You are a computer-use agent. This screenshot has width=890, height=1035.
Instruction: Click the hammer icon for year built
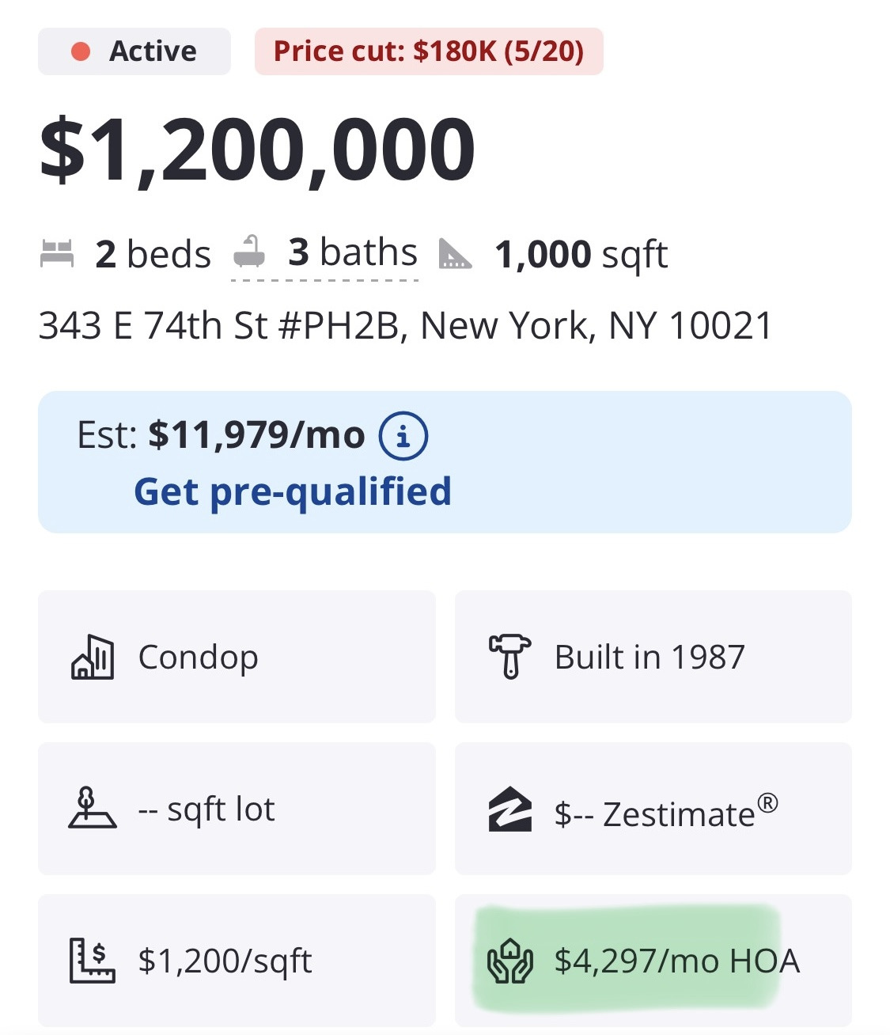[509, 657]
